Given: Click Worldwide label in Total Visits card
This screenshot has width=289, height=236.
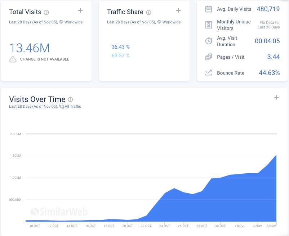Looking at the screenshot, I should [74, 22].
